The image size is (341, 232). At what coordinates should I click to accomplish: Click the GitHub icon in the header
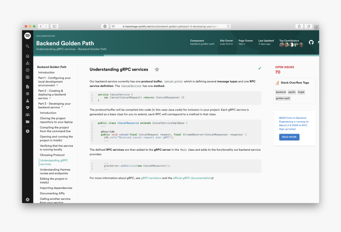point(311,42)
